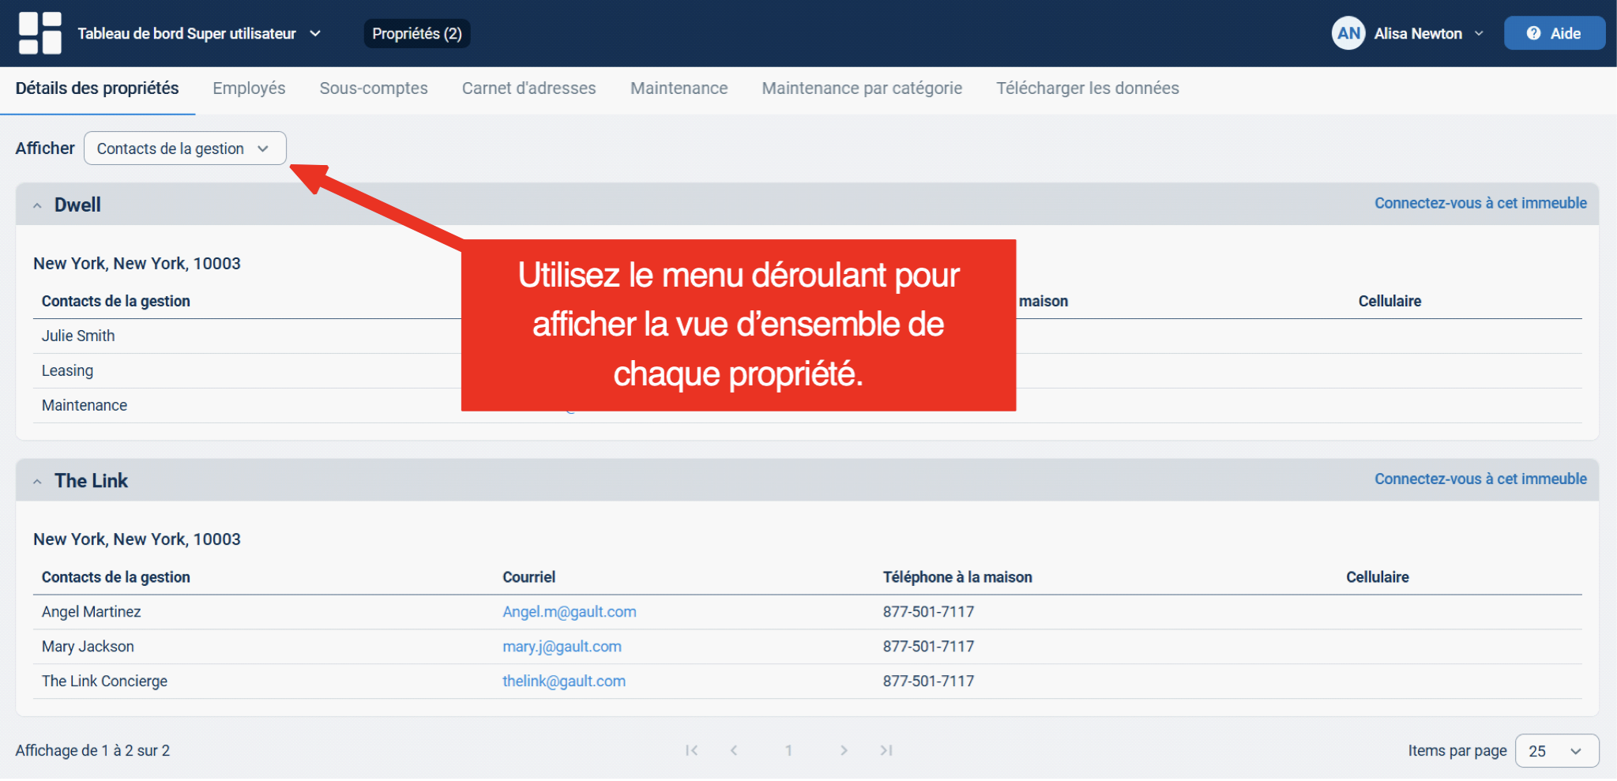Click Connectez-vous à cet immeuble for Dwell
The image size is (1617, 781).
coord(1480,203)
